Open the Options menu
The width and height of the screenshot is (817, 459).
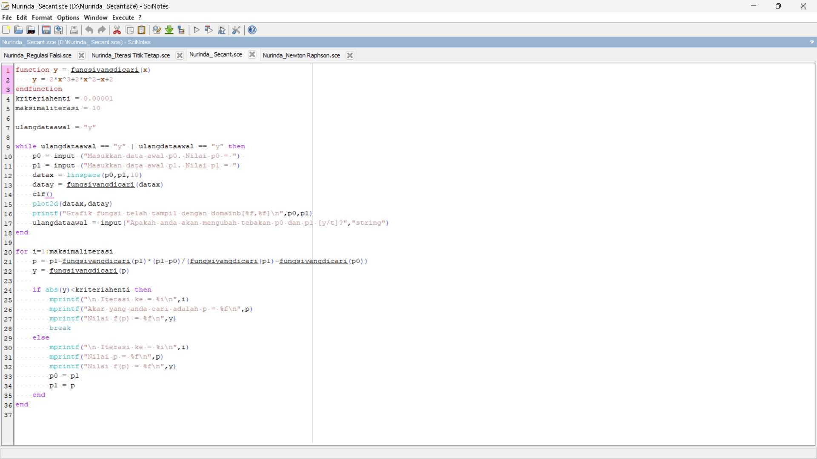click(x=68, y=18)
